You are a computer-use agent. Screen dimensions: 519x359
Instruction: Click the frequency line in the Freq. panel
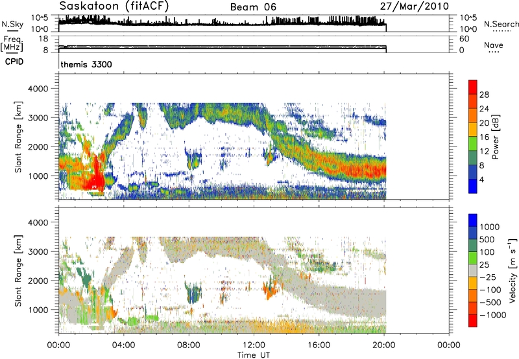click(x=223, y=48)
